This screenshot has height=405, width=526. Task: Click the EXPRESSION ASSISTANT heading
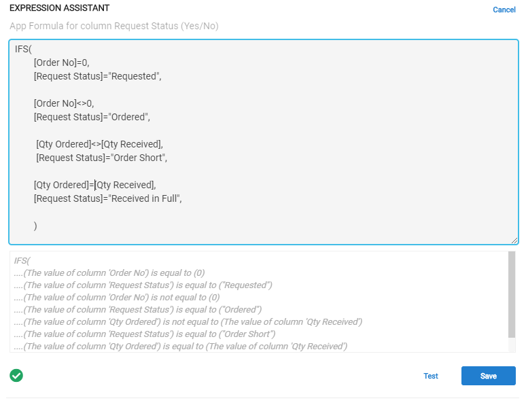coord(59,8)
